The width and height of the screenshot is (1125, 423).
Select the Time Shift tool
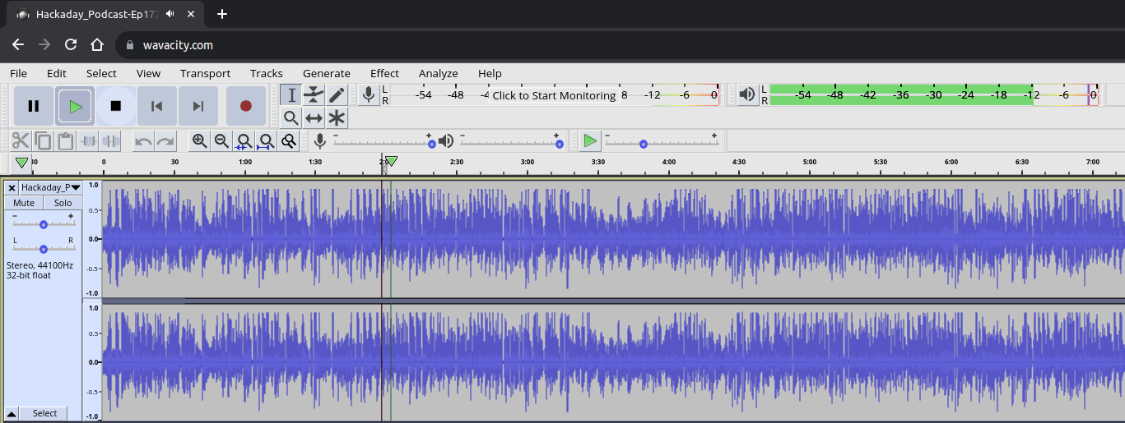click(x=314, y=118)
